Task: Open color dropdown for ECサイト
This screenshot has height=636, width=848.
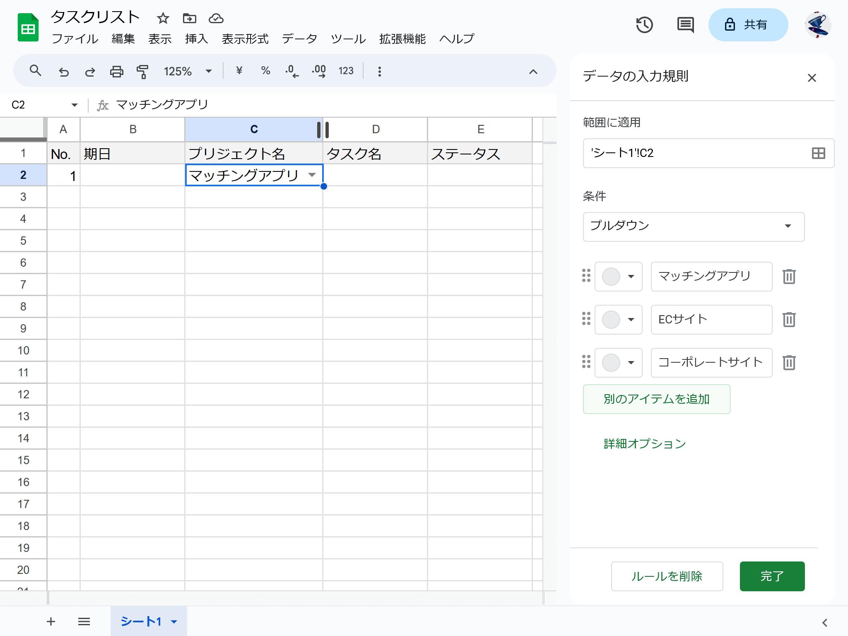Action: pos(618,319)
